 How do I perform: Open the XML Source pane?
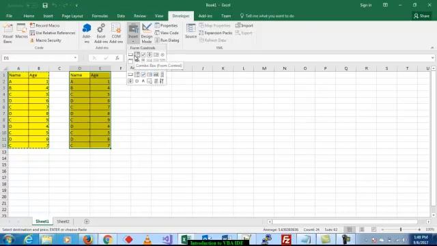(191, 31)
